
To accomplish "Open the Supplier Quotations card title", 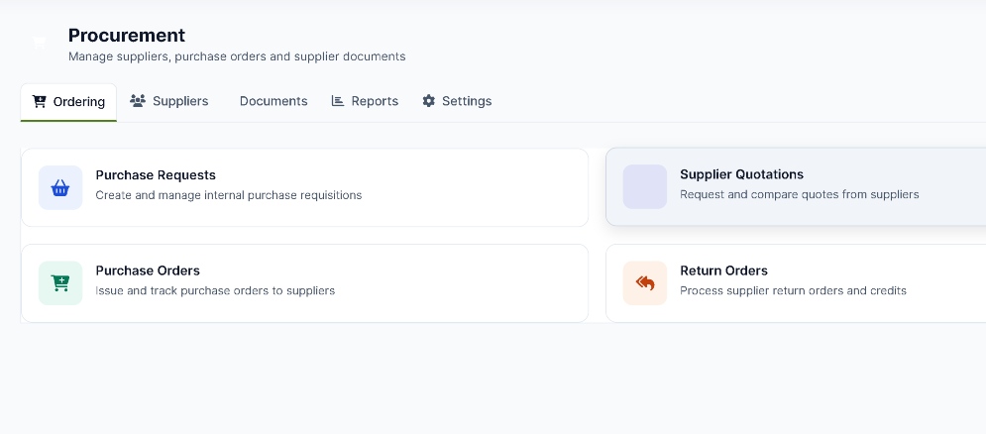I will (741, 174).
